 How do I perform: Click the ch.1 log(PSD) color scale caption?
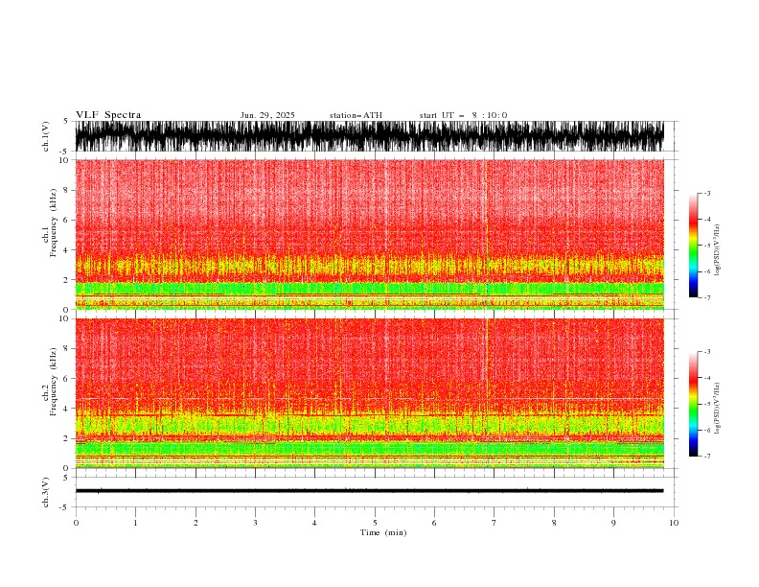718,250
